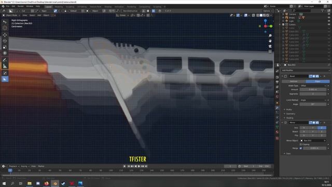
Task: Open the Width Type Offset dropdown
Action: pyautogui.click(x=313, y=86)
